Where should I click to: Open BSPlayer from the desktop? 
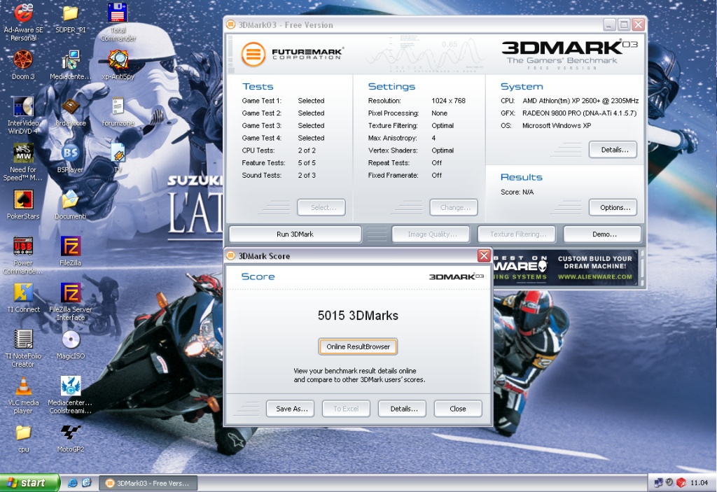click(x=70, y=153)
